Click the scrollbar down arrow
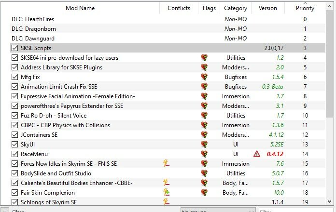This screenshot has height=212, width=336. 330,201
